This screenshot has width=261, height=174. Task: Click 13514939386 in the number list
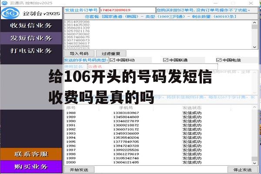pos(77,22)
